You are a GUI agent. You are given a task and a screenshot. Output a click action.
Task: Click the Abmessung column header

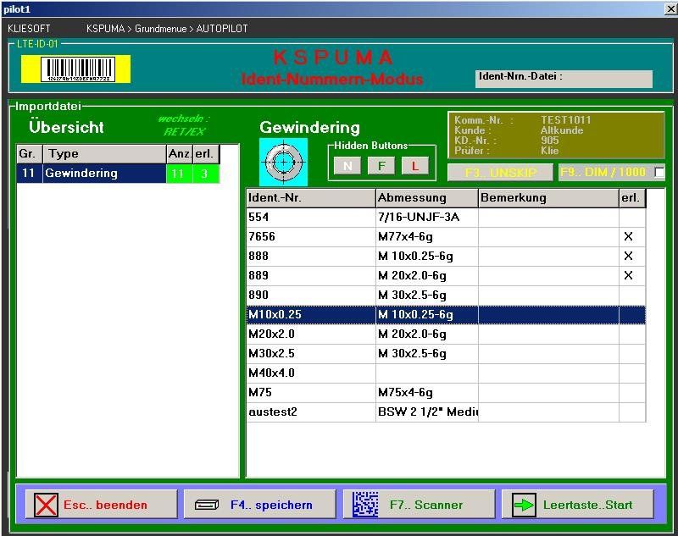(x=426, y=198)
